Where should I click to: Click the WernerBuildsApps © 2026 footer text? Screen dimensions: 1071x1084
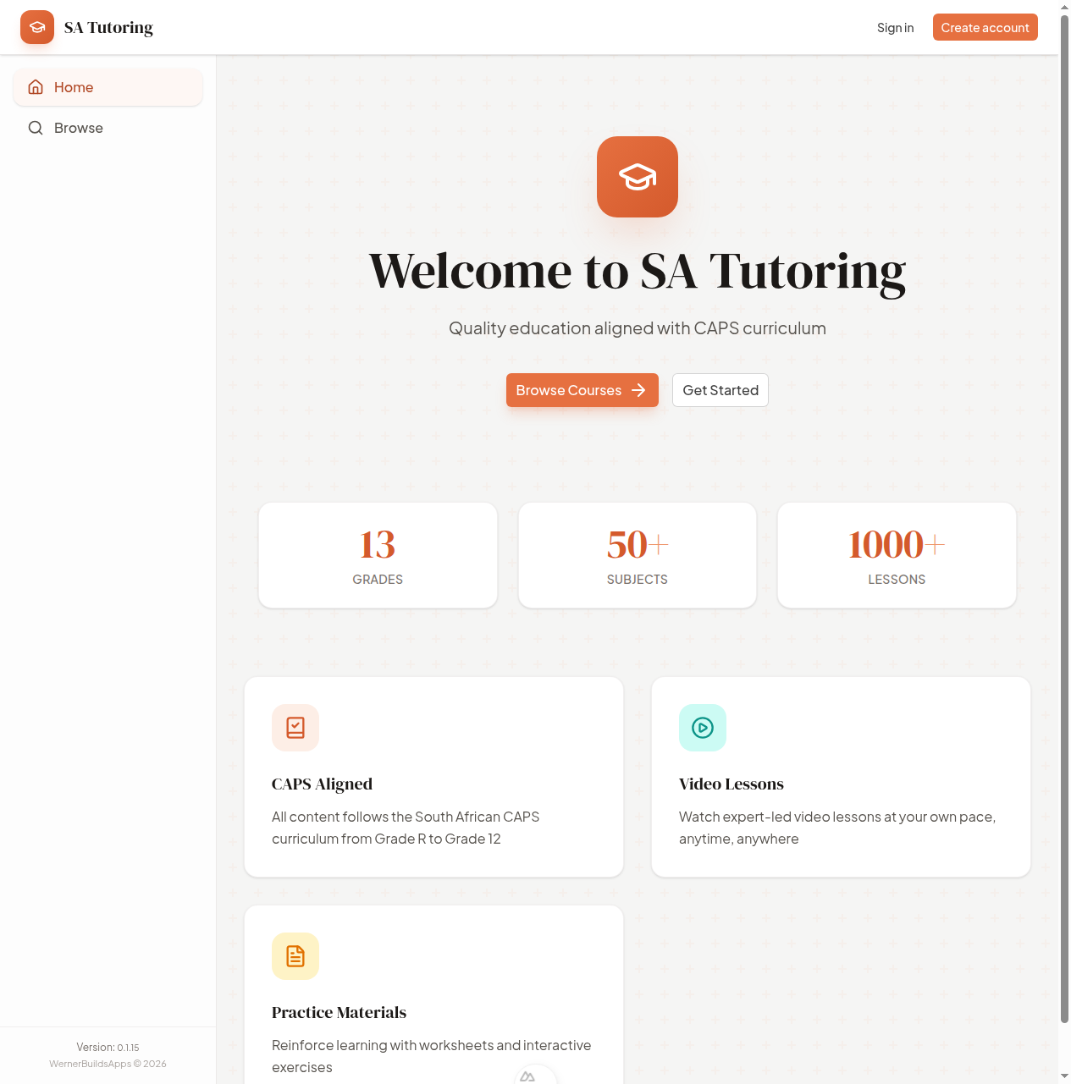click(x=108, y=1064)
